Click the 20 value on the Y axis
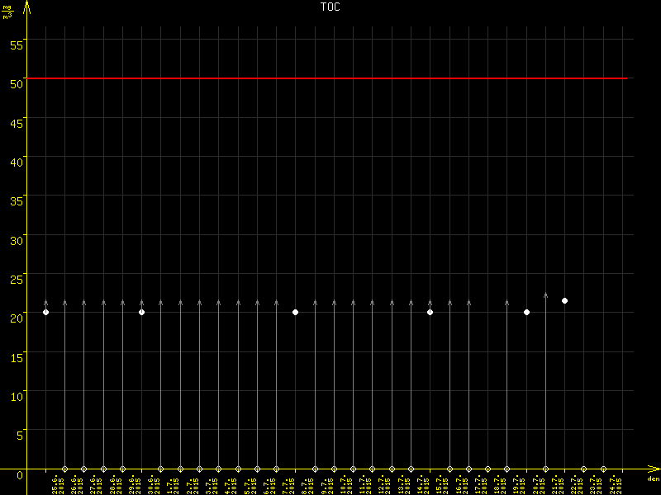The image size is (661, 495). click(x=14, y=313)
